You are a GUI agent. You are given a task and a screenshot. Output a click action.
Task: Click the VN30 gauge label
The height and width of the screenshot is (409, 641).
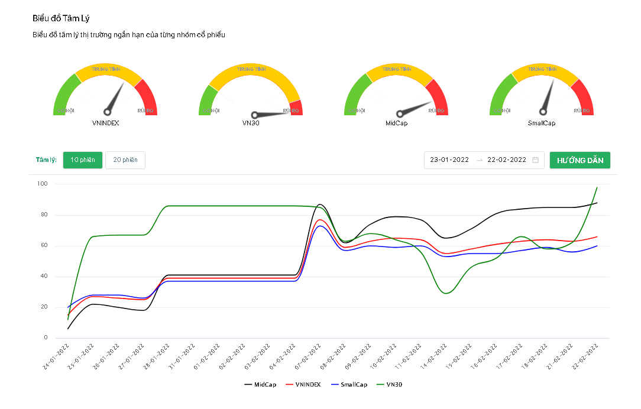(x=251, y=123)
